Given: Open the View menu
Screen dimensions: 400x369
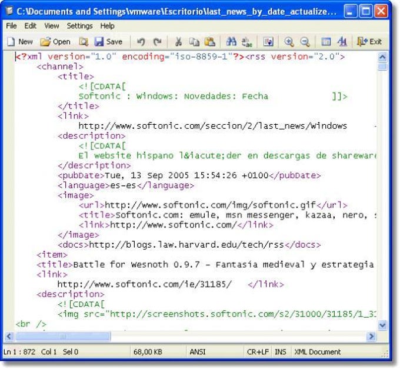Looking at the screenshot, I should coord(52,26).
